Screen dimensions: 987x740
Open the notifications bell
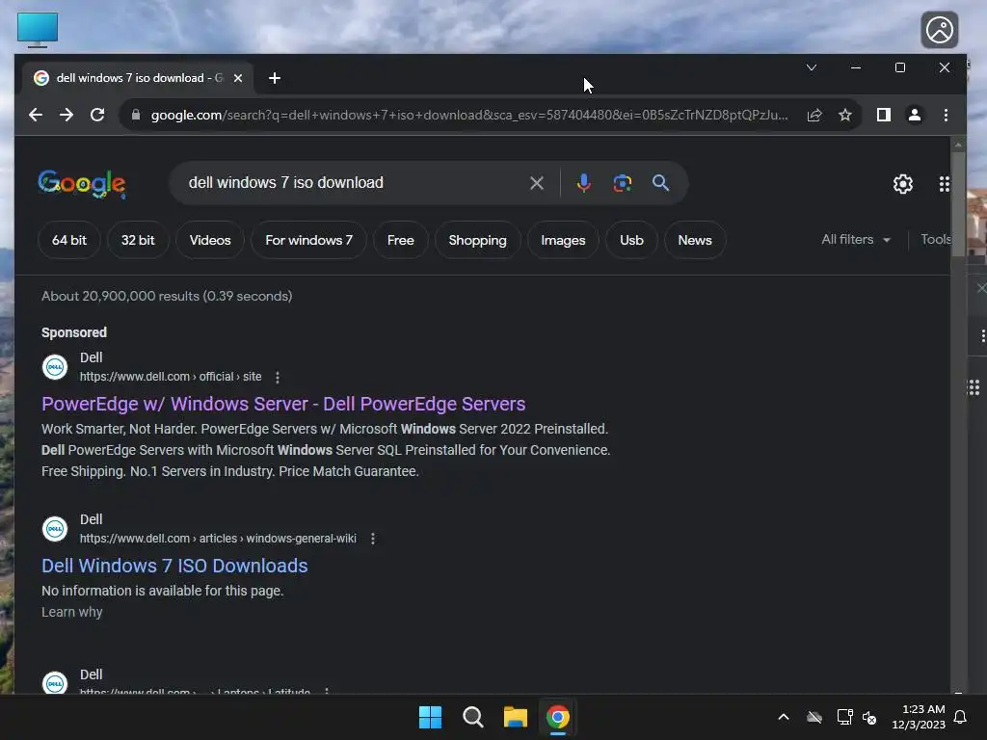point(961,717)
